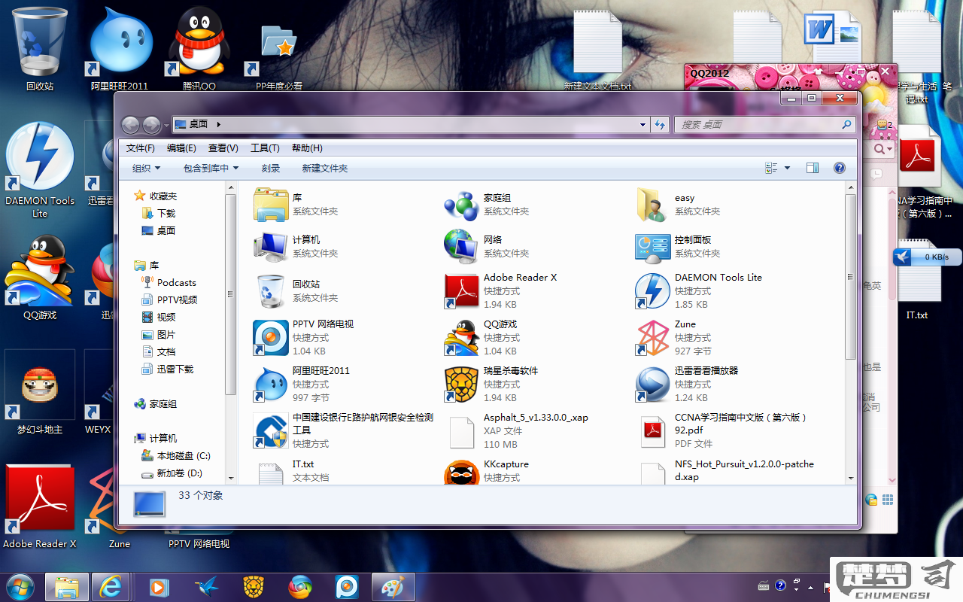The image size is (963, 602).
Task: Open the 包含到库中 dropdown
Action: tap(211, 169)
